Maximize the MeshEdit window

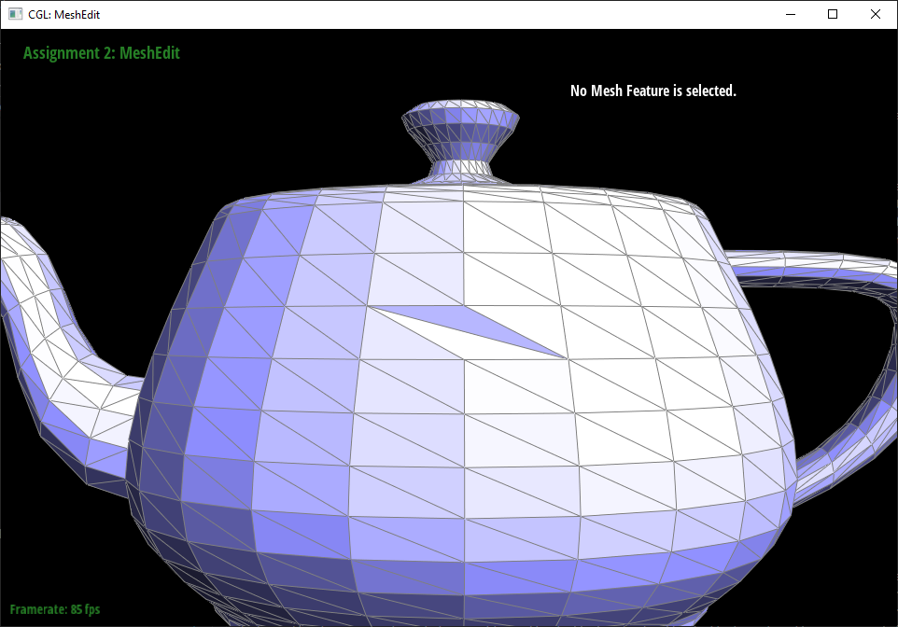tap(833, 14)
